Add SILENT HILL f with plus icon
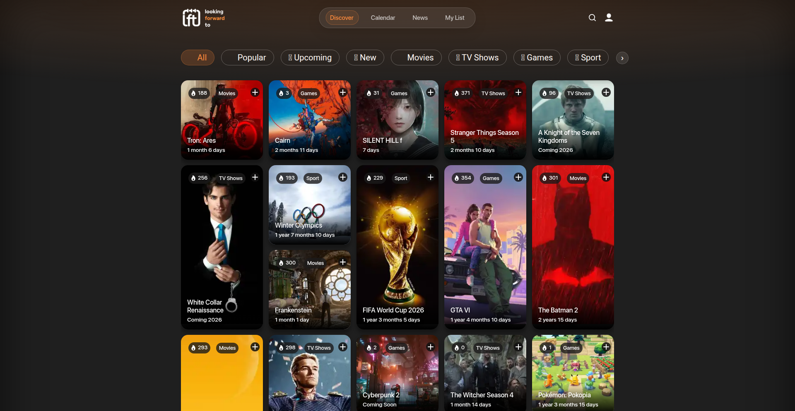 (431, 93)
